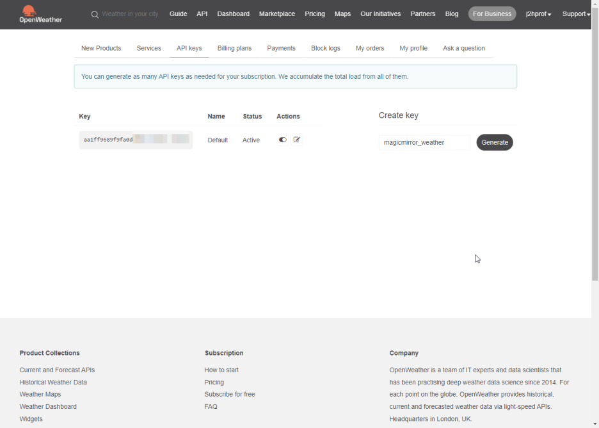
Task: Click the scrollbar down arrow
Action: [x=595, y=425]
